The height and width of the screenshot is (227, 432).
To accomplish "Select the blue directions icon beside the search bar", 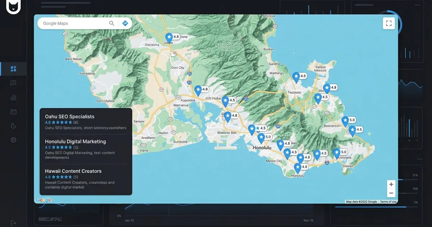I will (x=125, y=23).
